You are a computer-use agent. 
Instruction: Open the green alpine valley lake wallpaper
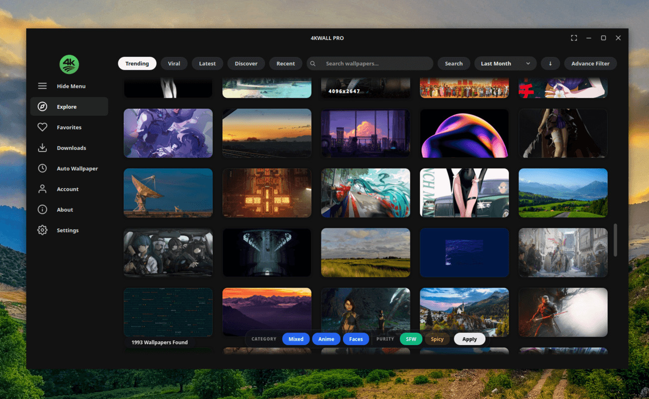pyautogui.click(x=564, y=193)
